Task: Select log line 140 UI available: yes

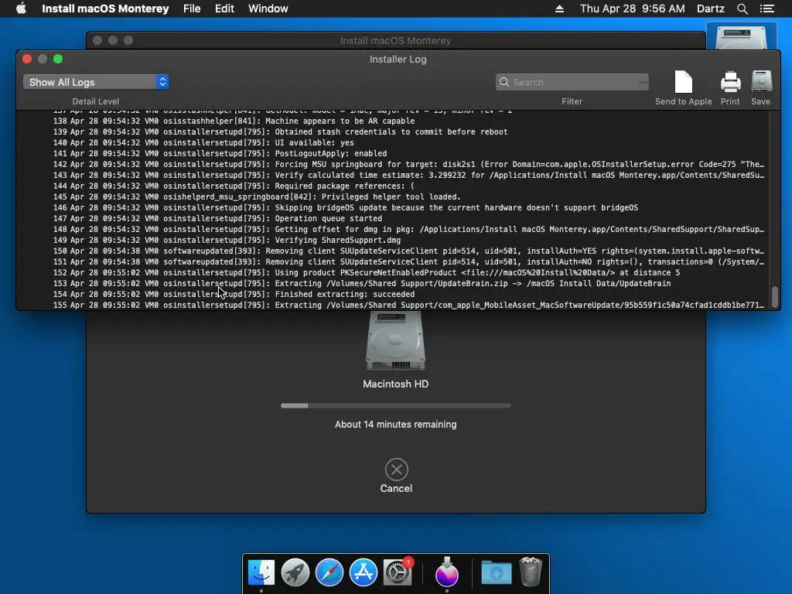Action: click(x=394, y=143)
